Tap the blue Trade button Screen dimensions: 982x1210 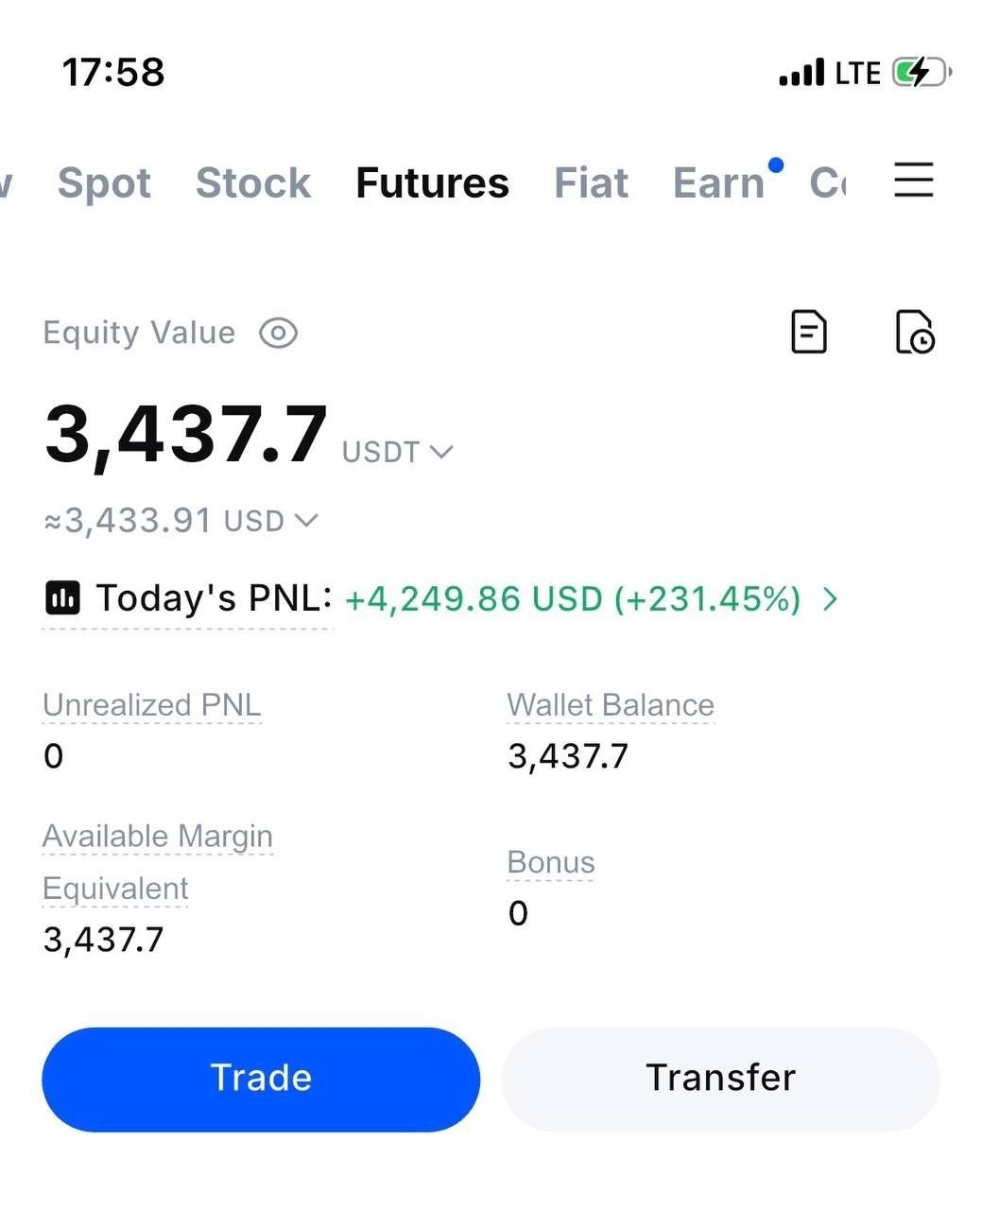coord(261,1079)
